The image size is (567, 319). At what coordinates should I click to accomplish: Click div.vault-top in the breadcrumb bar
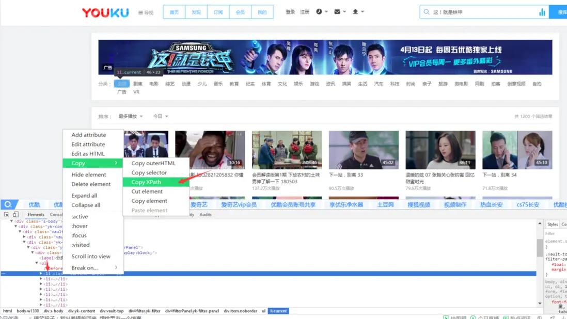click(x=112, y=311)
